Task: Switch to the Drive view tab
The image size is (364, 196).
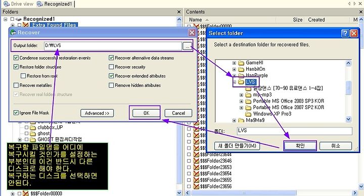Action: point(19,4)
